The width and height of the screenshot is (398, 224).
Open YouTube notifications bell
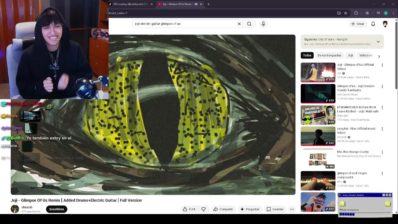click(x=373, y=24)
